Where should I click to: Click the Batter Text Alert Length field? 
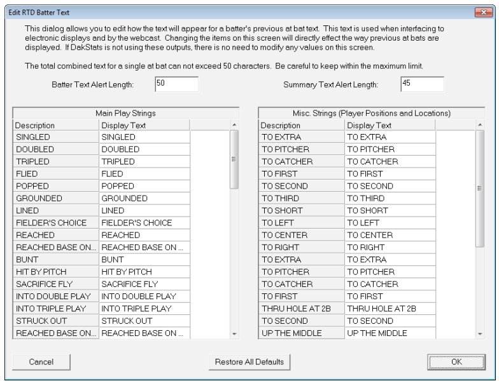(176, 84)
